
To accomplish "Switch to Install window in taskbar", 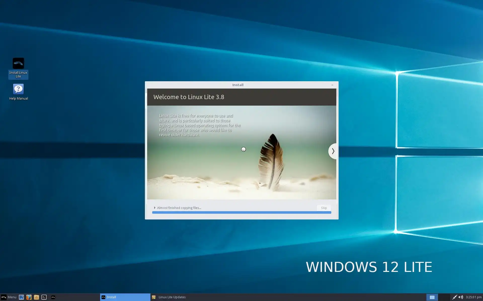I will [125, 297].
